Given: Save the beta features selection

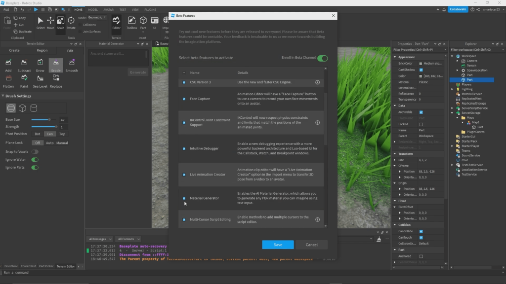Looking at the screenshot, I should pyautogui.click(x=278, y=245).
